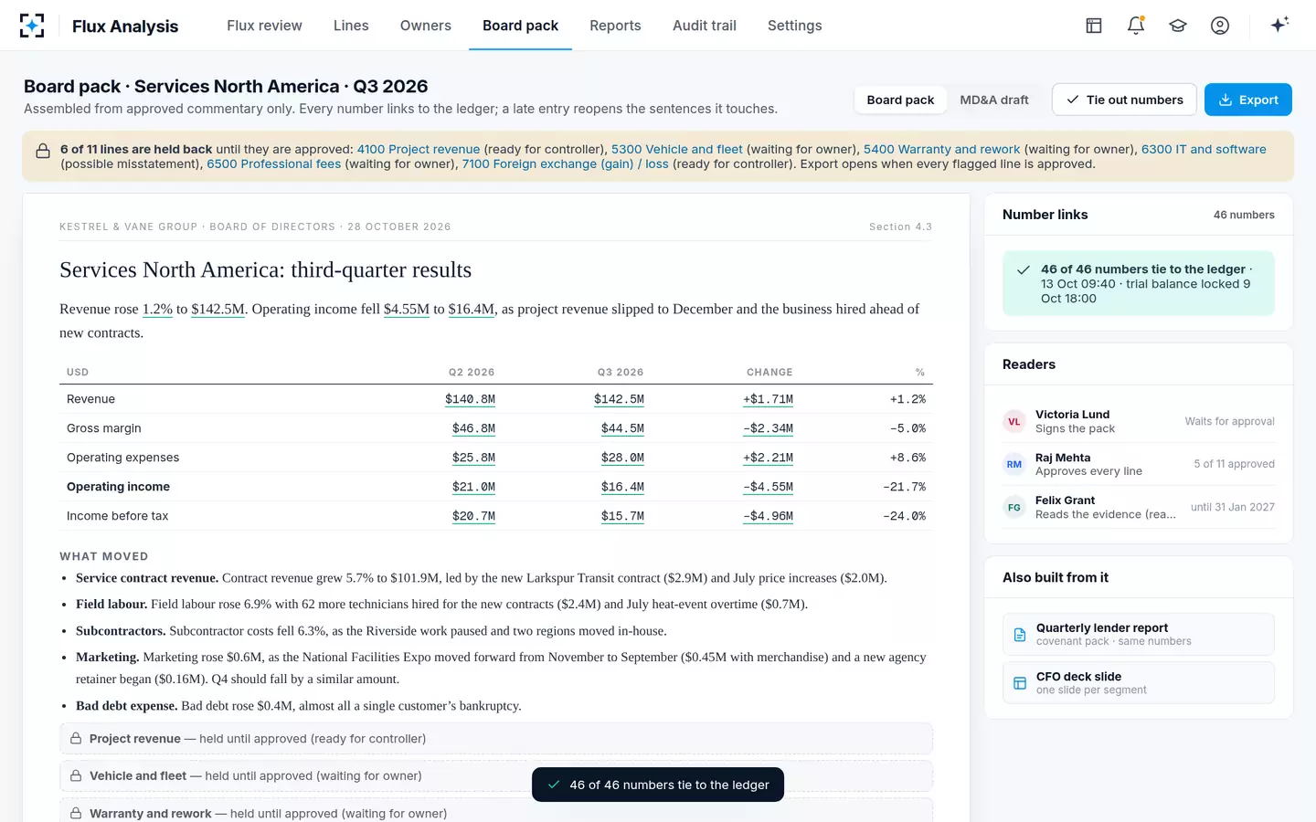This screenshot has width=1316, height=822.
Task: Open the Reports tab
Action: tap(615, 26)
